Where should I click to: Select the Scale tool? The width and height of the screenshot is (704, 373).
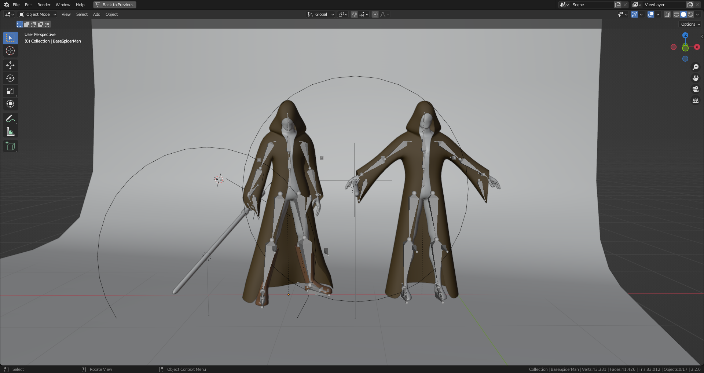click(10, 91)
